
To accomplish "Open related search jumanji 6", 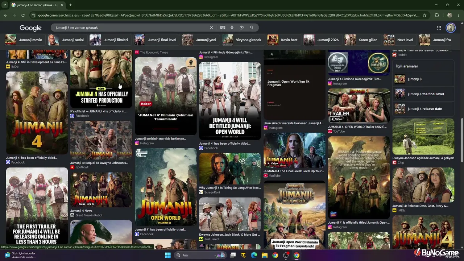I will click(423, 79).
